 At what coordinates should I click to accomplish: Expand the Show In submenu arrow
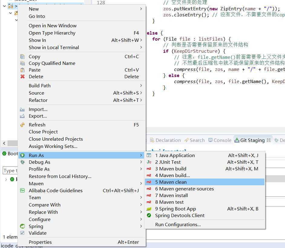click(x=141, y=40)
